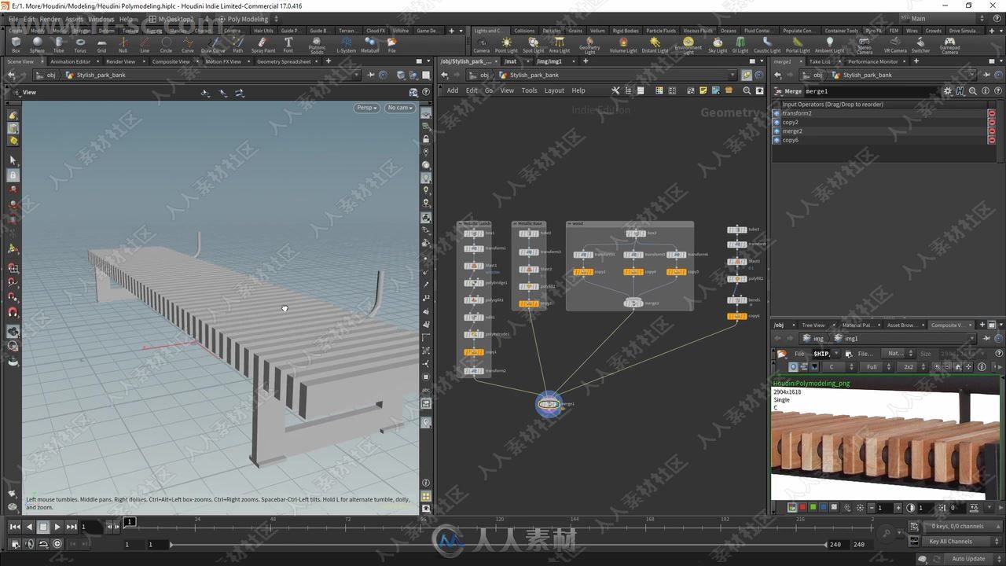1006x566 pixels.
Task: Select the Tube shelf tool
Action: coord(59,45)
